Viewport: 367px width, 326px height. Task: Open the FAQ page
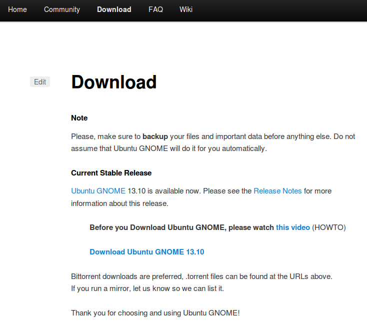point(155,9)
